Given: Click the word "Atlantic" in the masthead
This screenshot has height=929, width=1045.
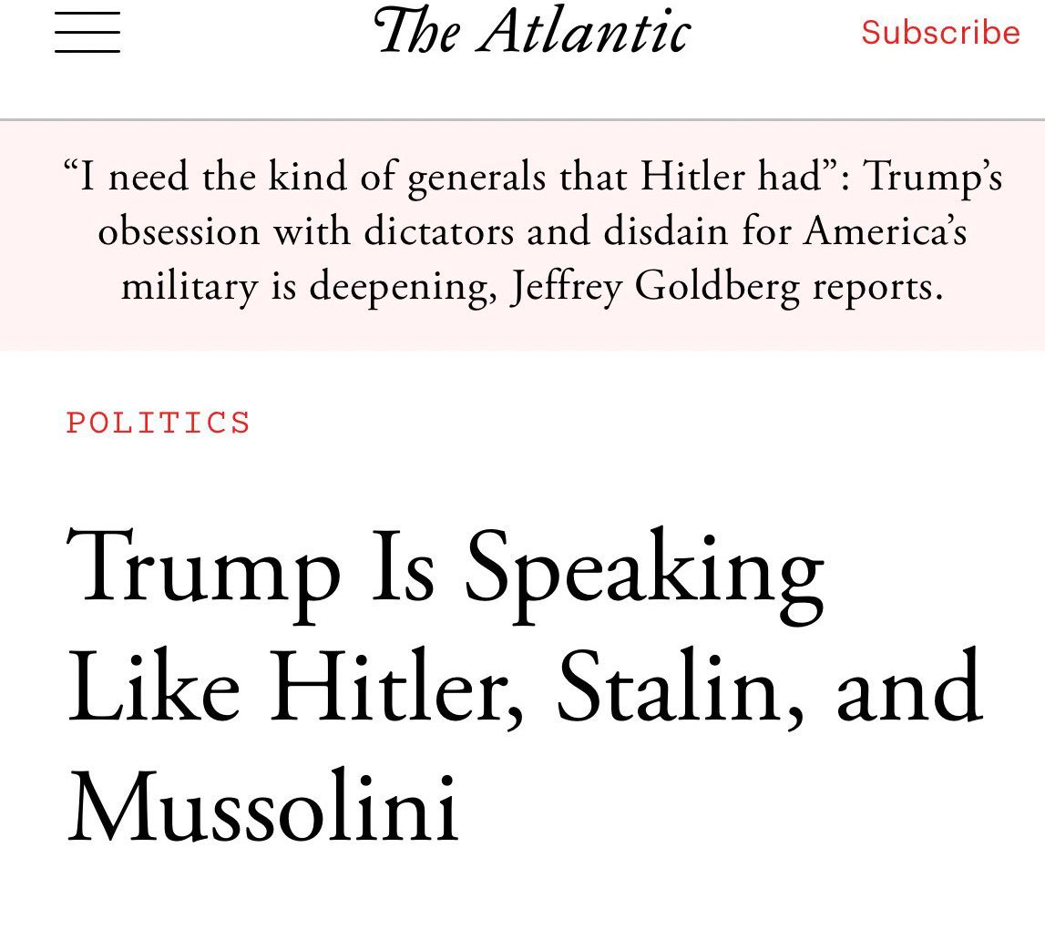Looking at the screenshot, I should (586, 31).
